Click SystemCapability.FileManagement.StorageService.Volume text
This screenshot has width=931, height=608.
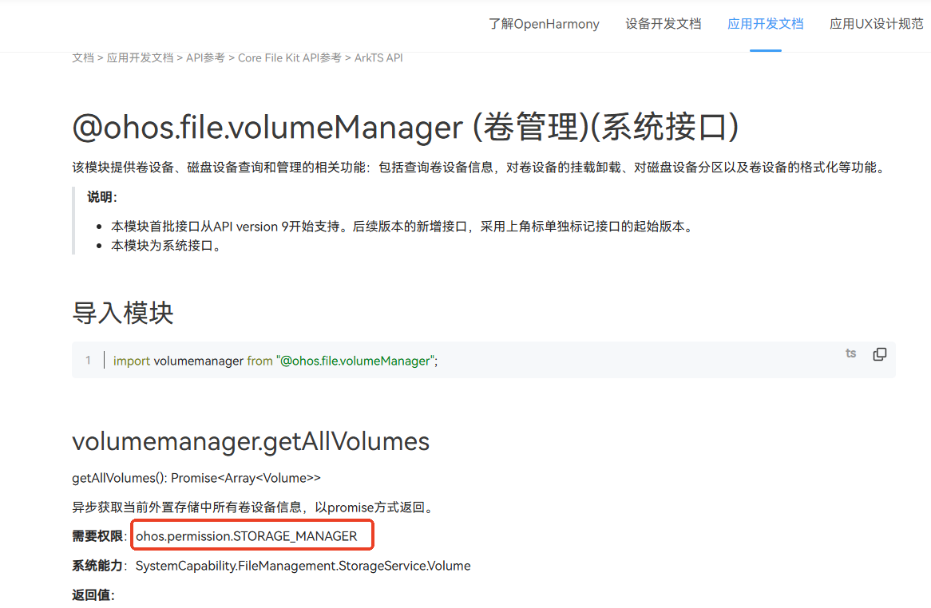pos(303,566)
